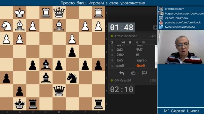Select the black knight on c6
Image resolution: width=204 pixels, height=114 pixels.
tap(72, 78)
